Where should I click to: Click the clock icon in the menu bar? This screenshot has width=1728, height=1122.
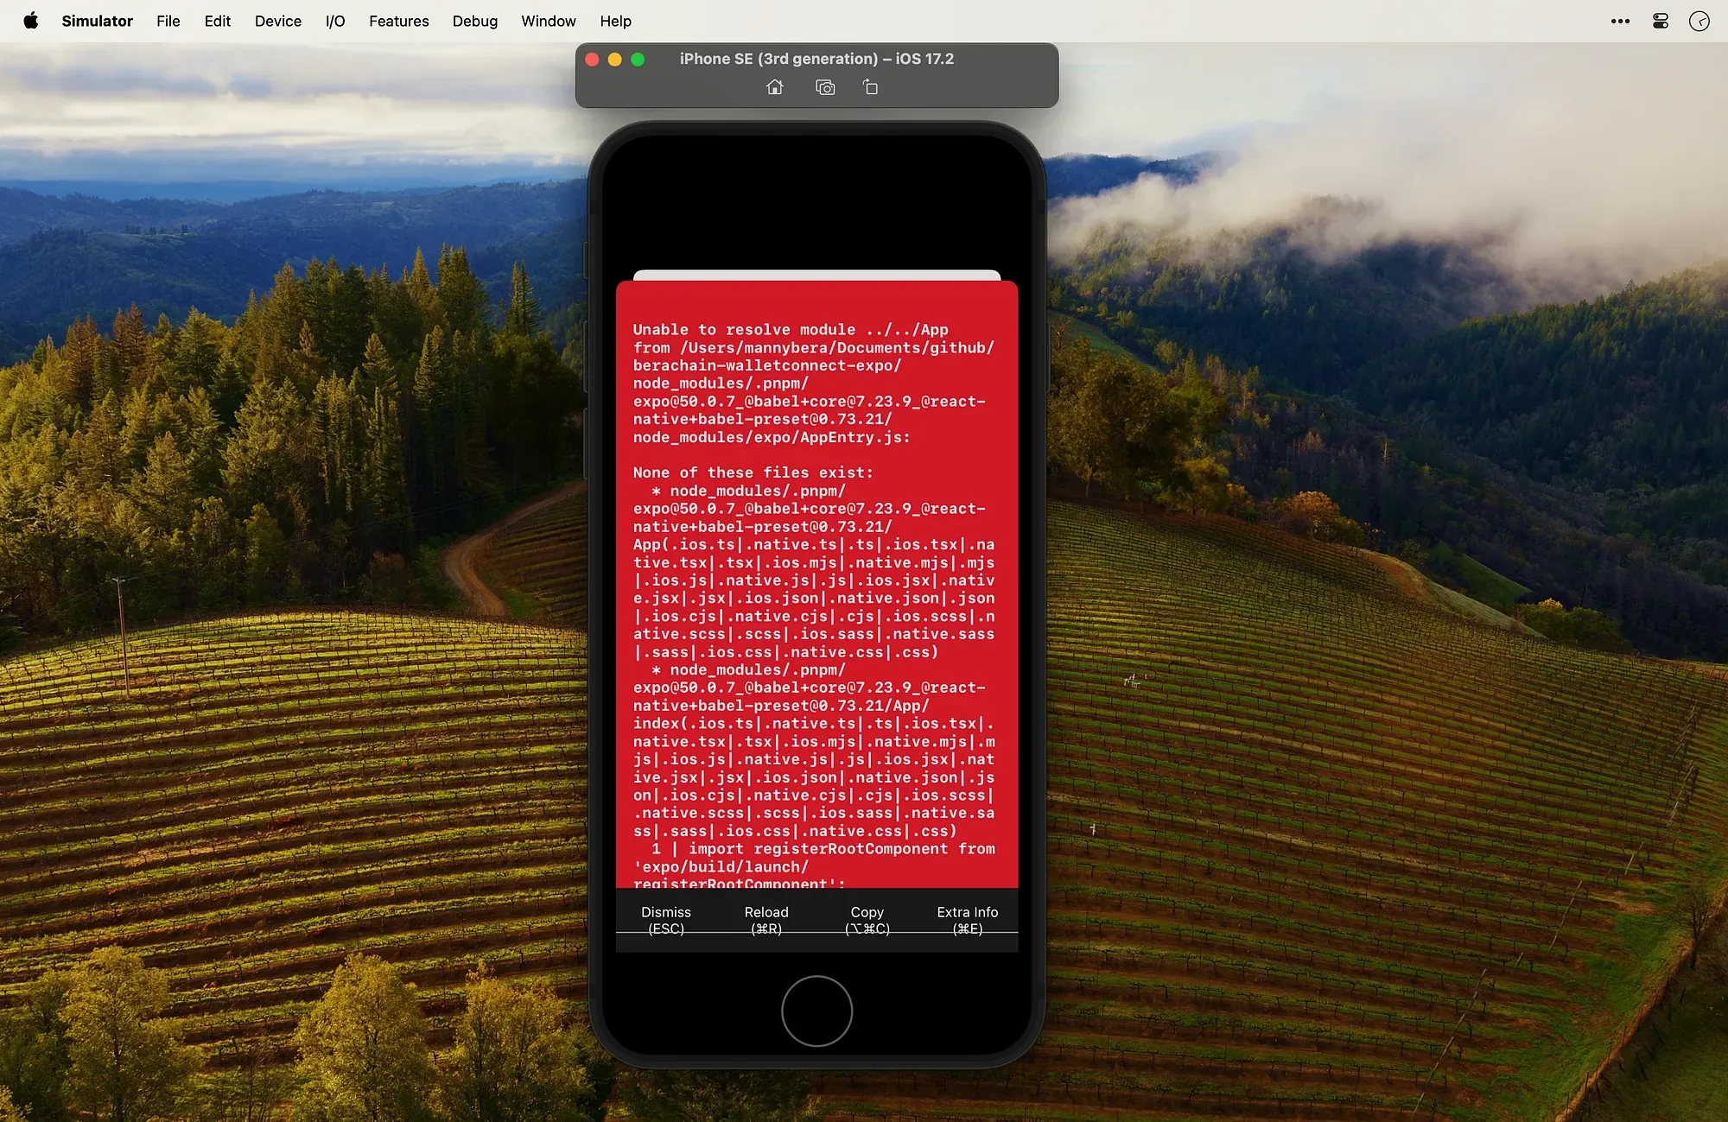(1699, 21)
